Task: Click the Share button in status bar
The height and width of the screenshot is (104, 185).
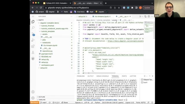Action: 65,103
